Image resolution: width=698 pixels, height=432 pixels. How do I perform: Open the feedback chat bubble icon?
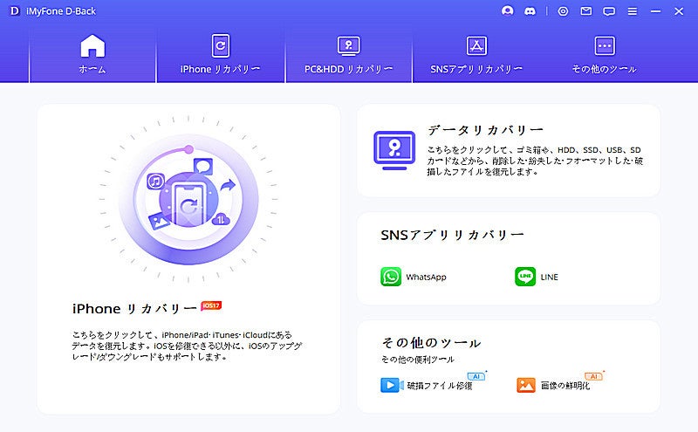point(609,11)
